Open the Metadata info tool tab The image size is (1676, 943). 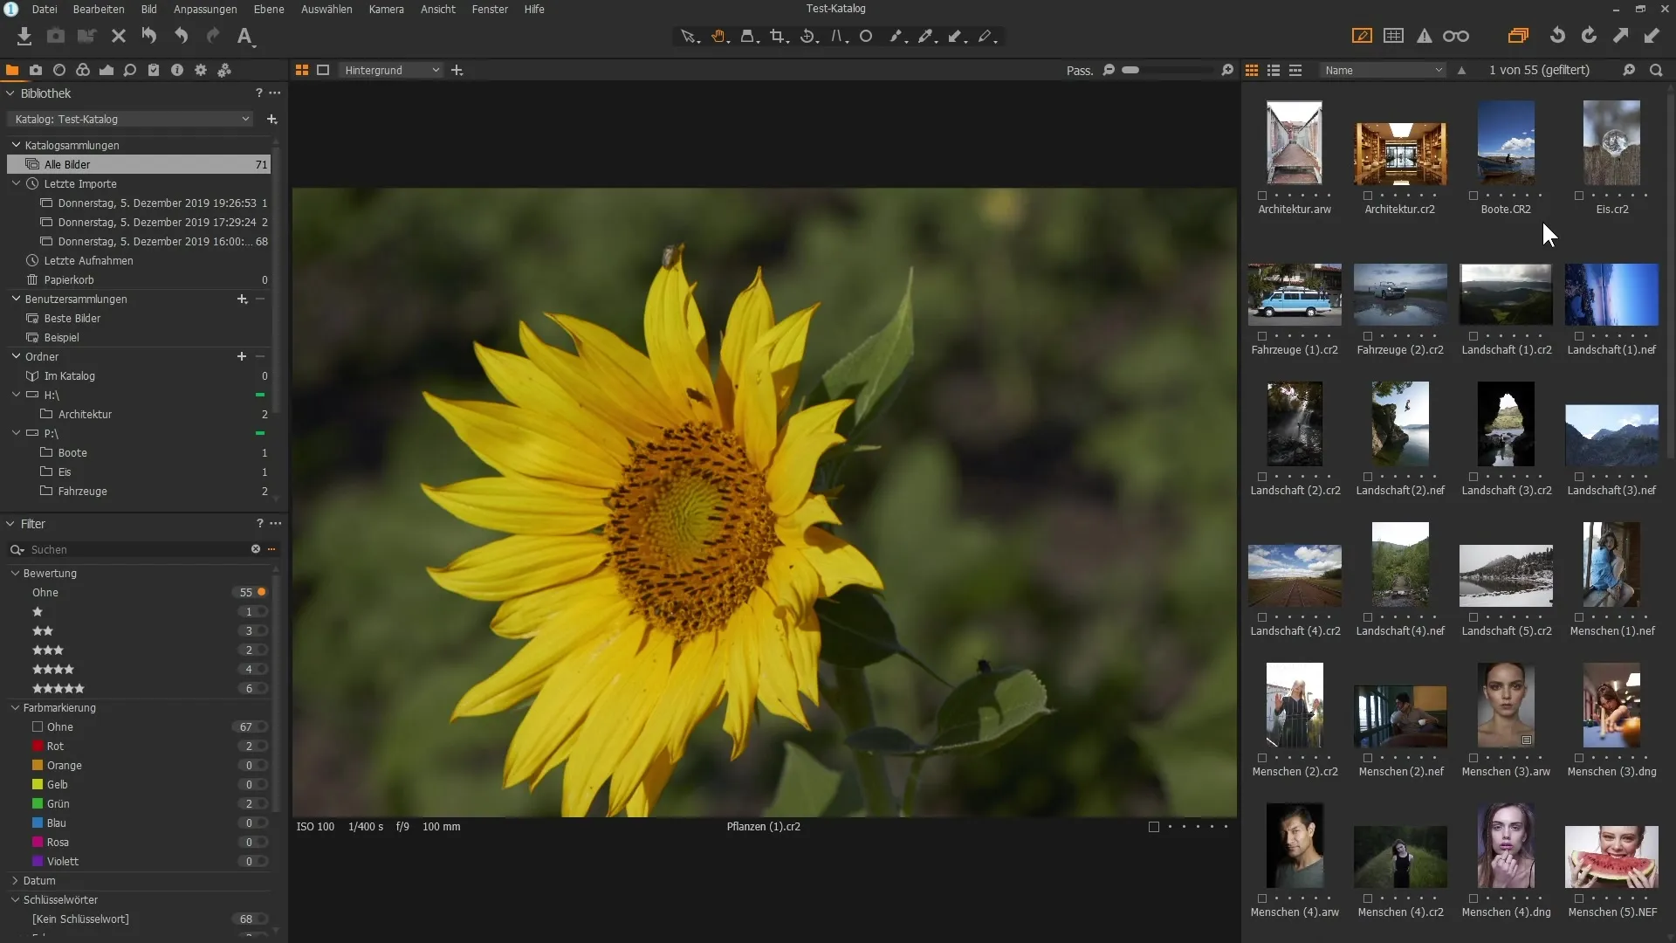tap(177, 70)
